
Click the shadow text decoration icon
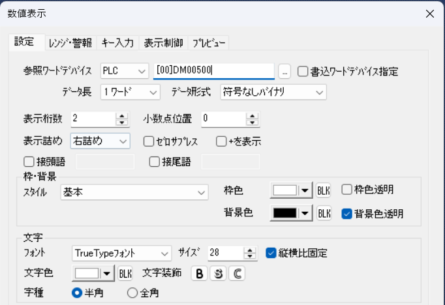coord(218,274)
